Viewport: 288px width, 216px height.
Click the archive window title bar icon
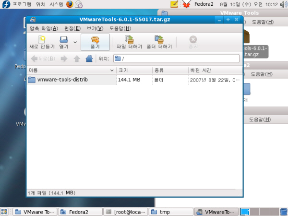point(33,20)
